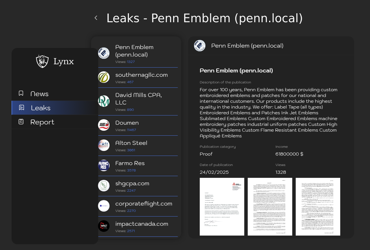
Task: Click the Leaks document icon
Action: [x=21, y=108]
